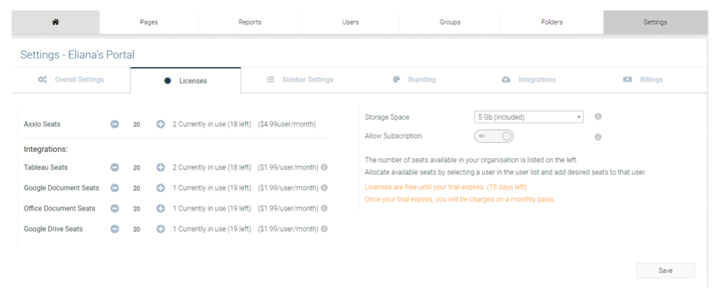This screenshot has width=716, height=293.
Task: Open the Overall Settings tab
Action: click(x=71, y=80)
